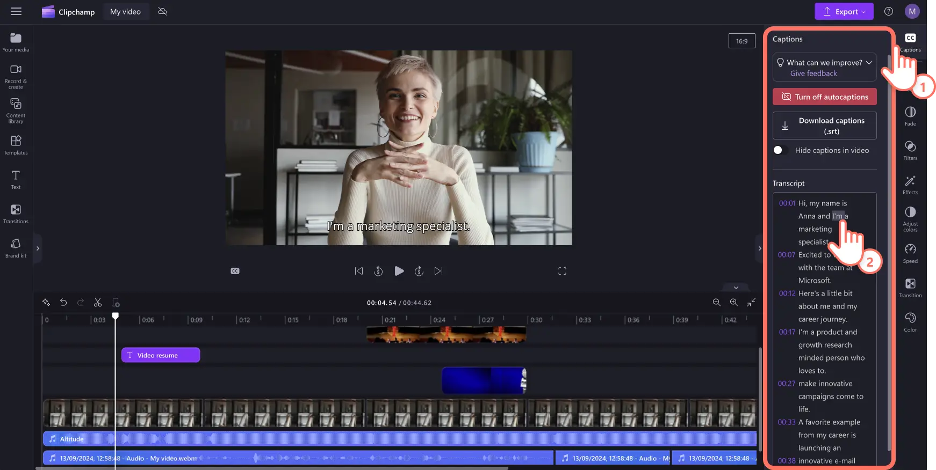Jump to transcript timestamp 00:12
936x470 pixels.
(787, 293)
